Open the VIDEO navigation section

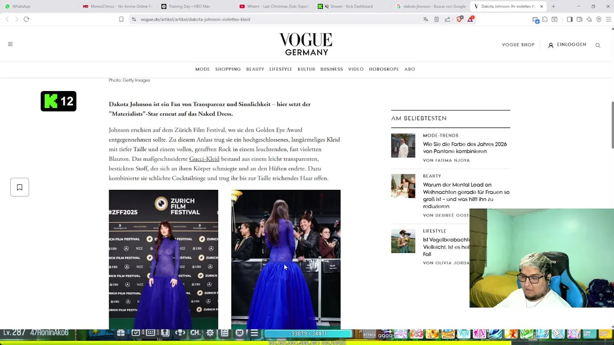point(356,69)
